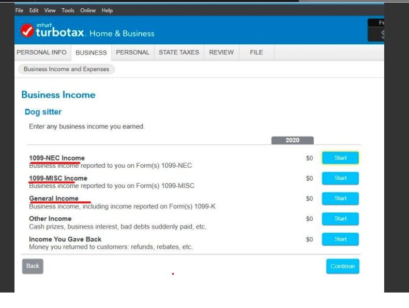The height and width of the screenshot is (308, 409).
Task: Click the 1099-MISC Income heading
Action: click(x=58, y=179)
